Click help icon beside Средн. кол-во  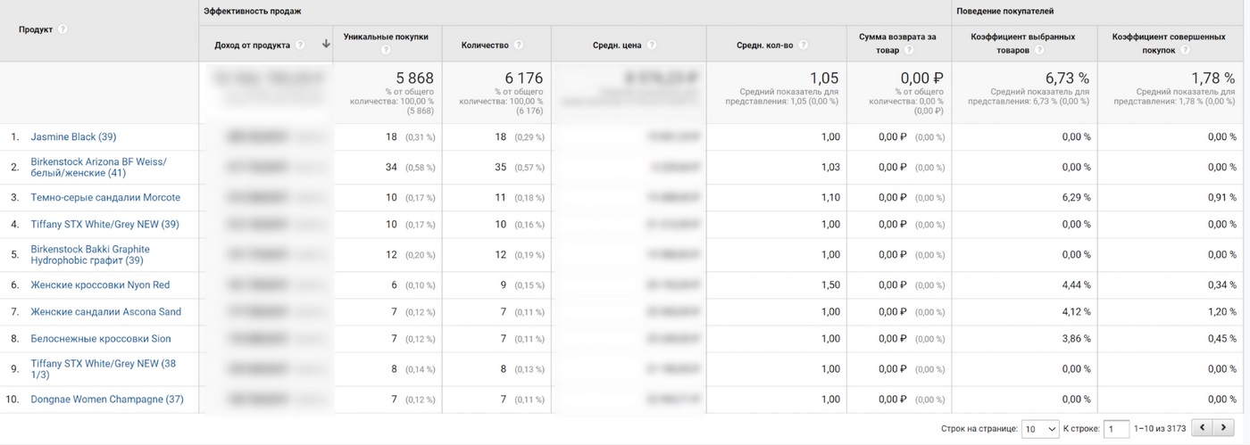(804, 45)
